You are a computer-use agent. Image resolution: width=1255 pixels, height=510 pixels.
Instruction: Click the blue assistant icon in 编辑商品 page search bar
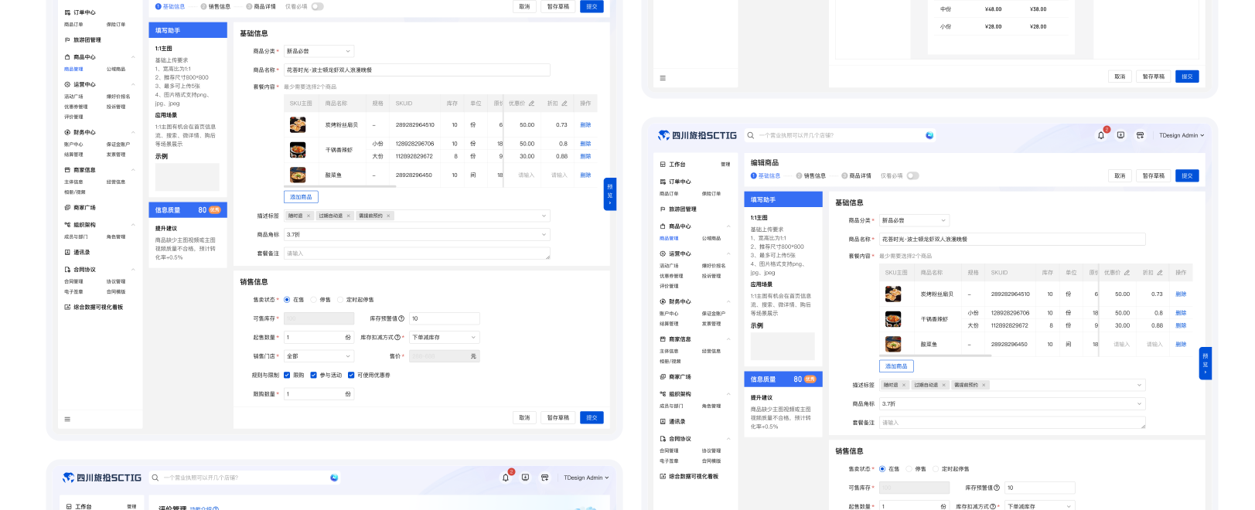click(x=929, y=135)
